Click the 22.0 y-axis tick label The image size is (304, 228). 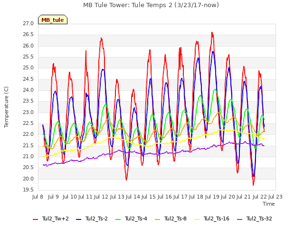click(28, 134)
